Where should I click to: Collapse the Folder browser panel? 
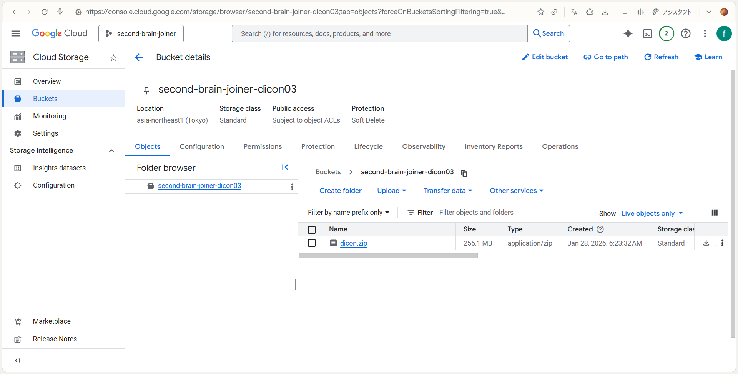pos(285,167)
